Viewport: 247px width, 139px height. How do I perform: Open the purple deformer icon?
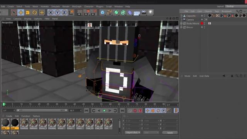[130, 12]
